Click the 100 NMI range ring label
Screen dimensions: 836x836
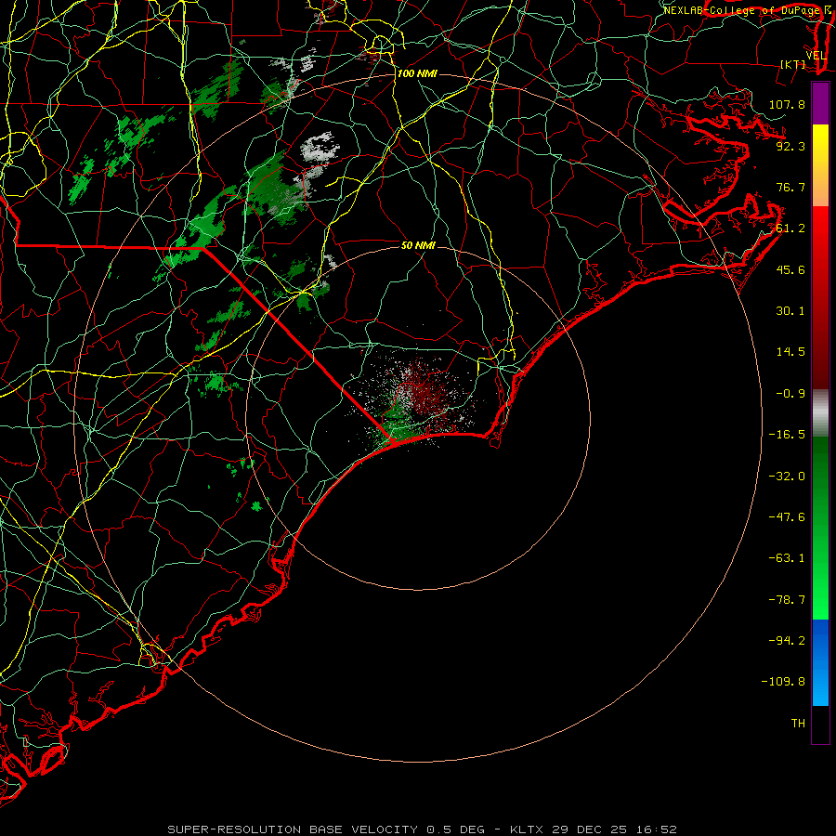tap(417, 73)
